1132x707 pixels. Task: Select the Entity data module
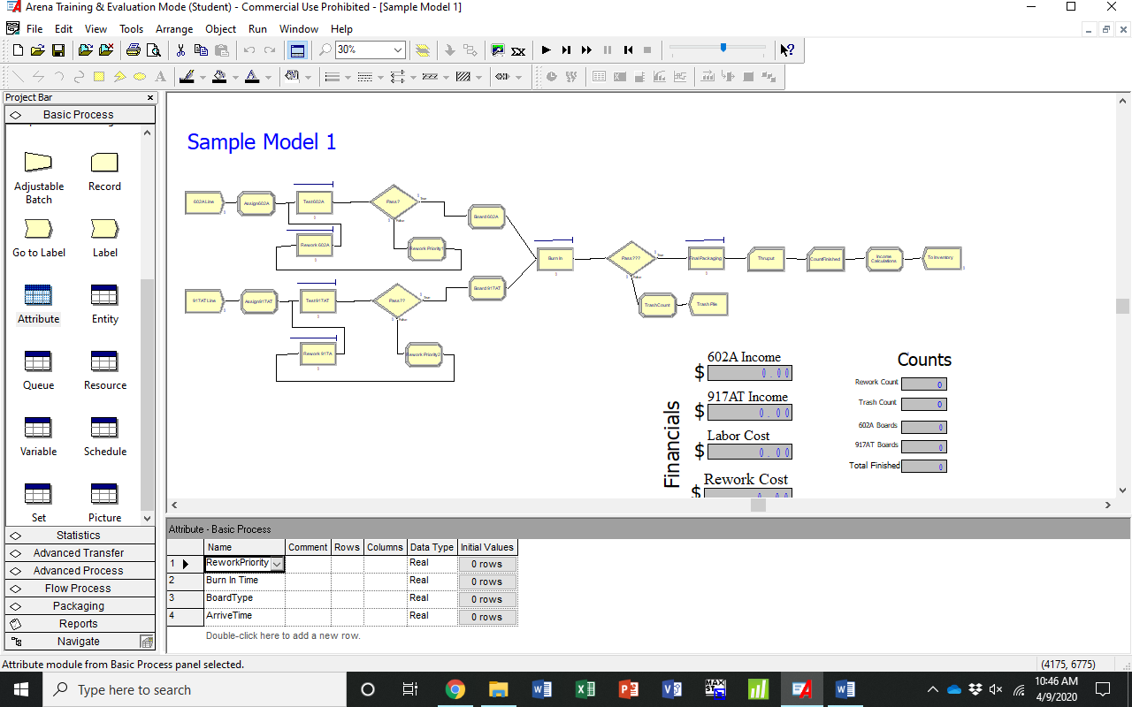[x=104, y=295]
